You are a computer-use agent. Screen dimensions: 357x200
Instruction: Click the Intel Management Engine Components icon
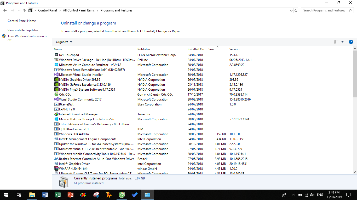click(56, 139)
